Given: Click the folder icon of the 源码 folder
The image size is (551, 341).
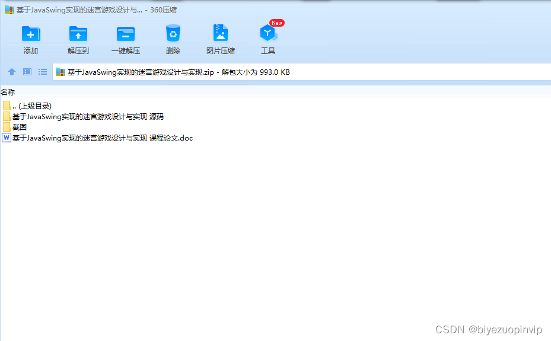Looking at the screenshot, I should pyautogui.click(x=7, y=117).
